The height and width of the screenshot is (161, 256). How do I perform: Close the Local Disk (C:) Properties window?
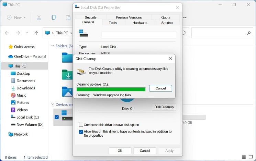tap(177, 7)
